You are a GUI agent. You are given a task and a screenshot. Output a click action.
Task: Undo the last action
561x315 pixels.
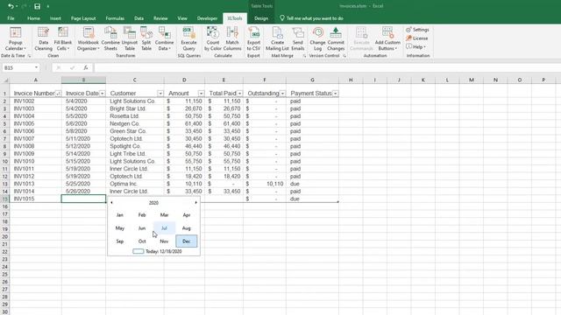[11, 6]
